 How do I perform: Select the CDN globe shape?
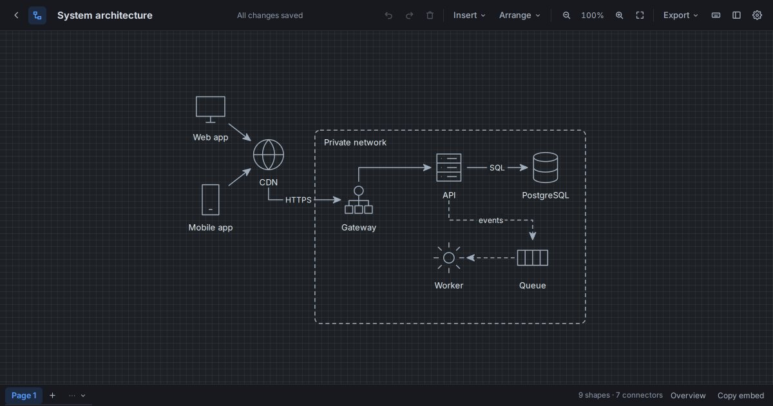point(269,155)
